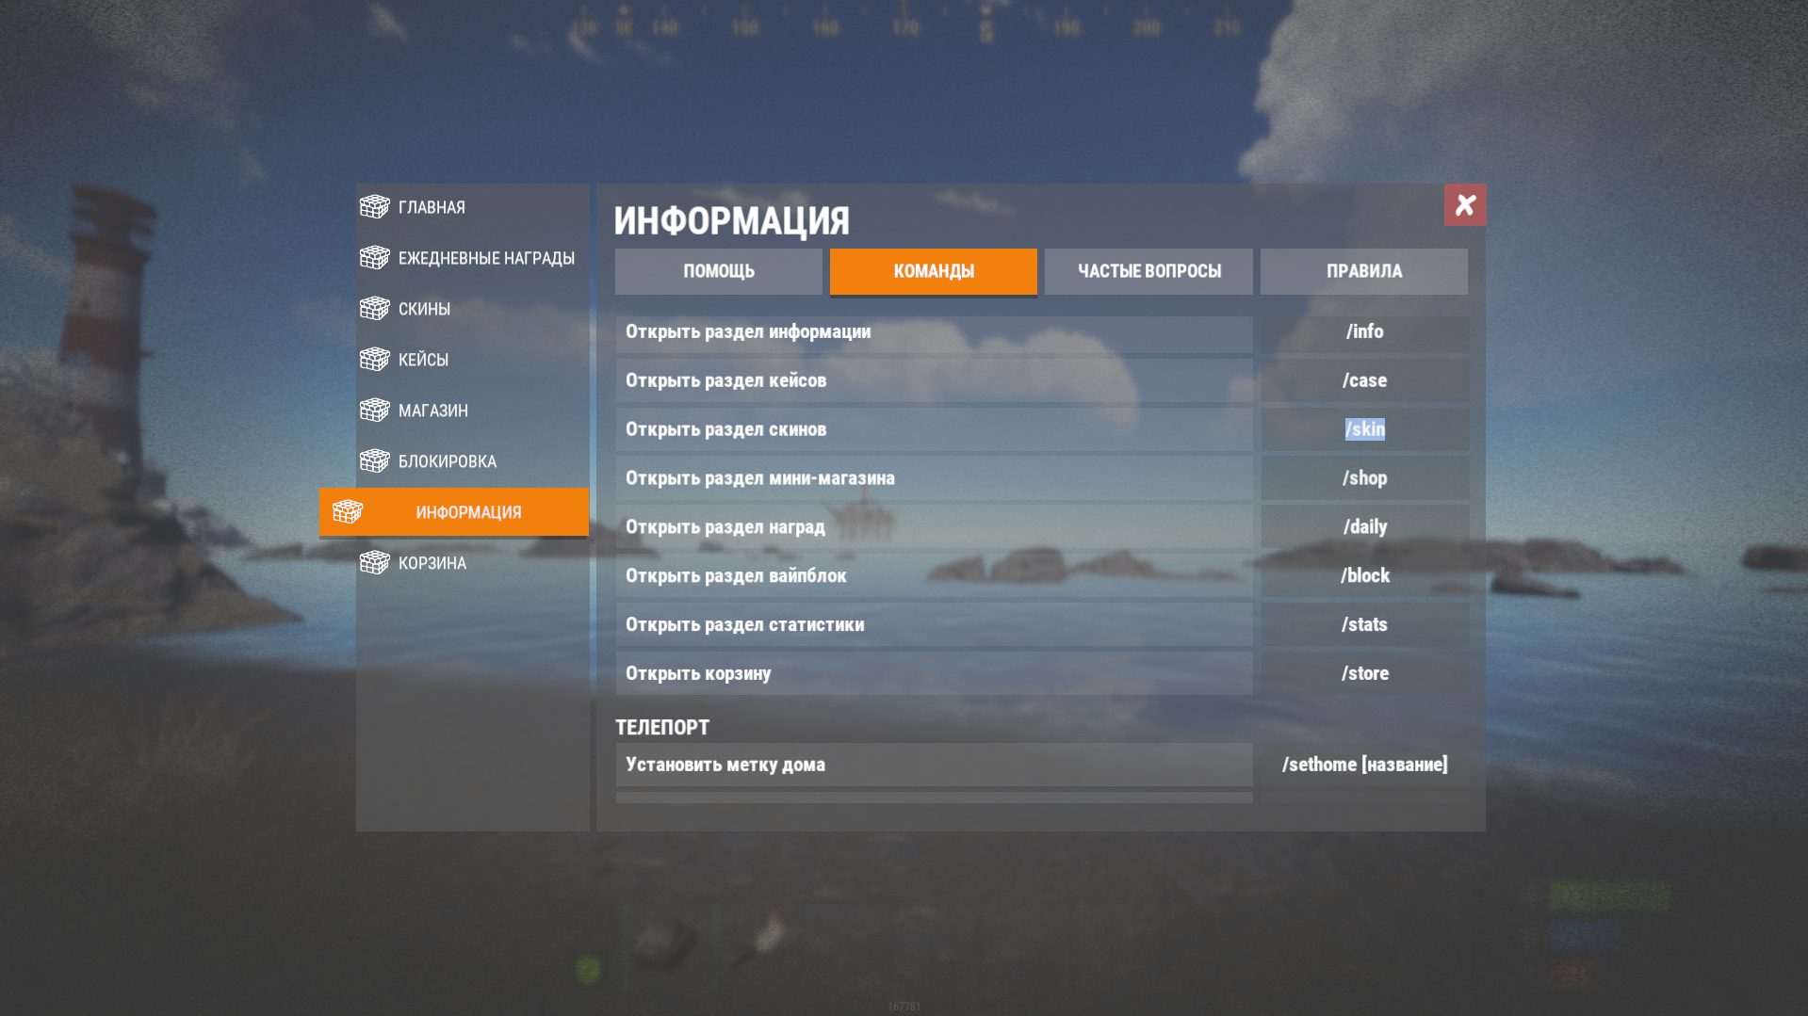Image resolution: width=1808 pixels, height=1016 pixels.
Task: Select the КОМАНДЫ tab
Action: 933,271
